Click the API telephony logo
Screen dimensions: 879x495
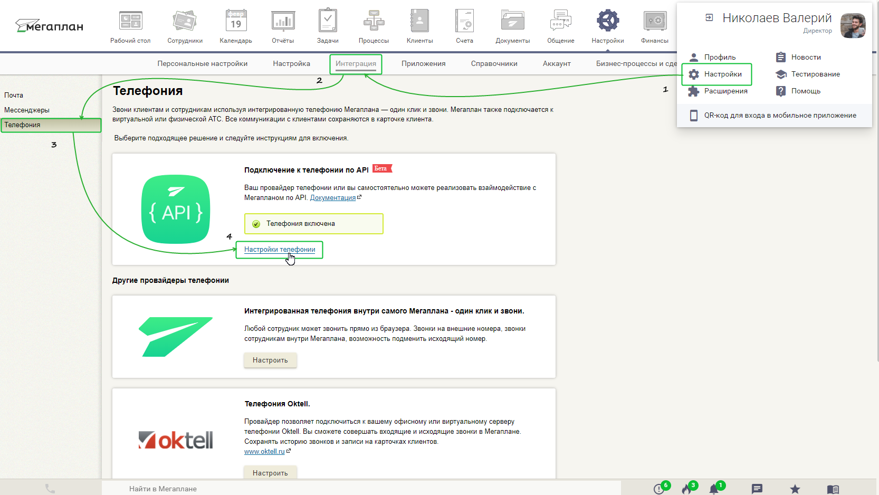(x=176, y=209)
